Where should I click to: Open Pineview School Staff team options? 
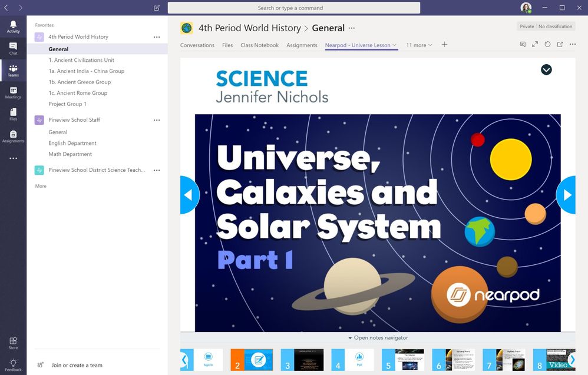[157, 120]
